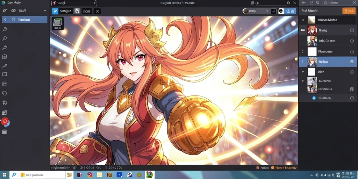This screenshot has height=179, width=358.
Task: Expand the blank white layer below selected layer
Action: 303,72
